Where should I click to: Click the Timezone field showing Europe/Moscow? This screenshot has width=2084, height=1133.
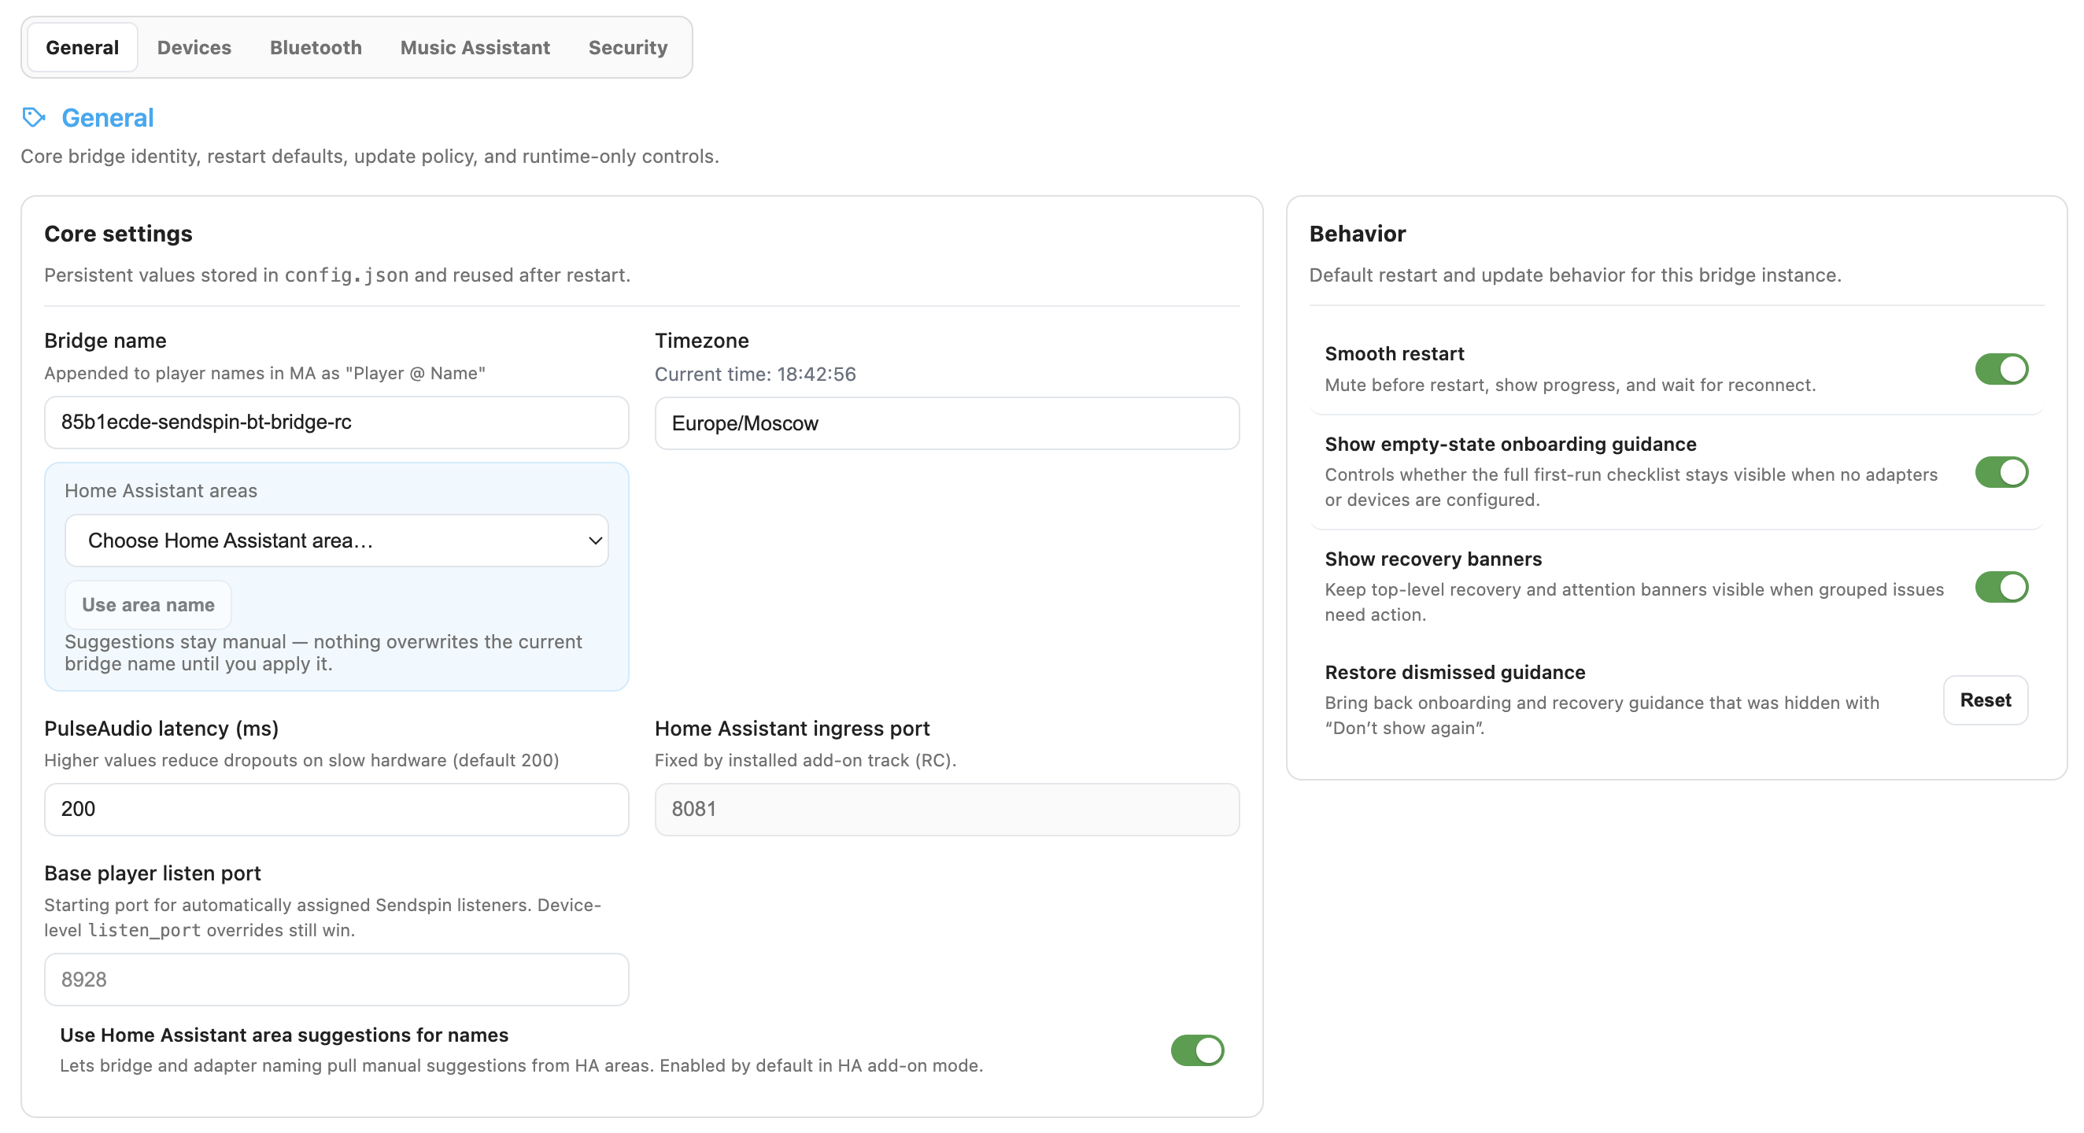pos(946,423)
